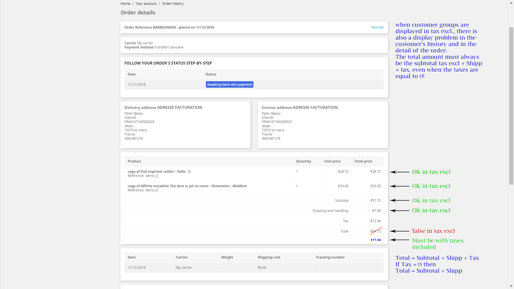This screenshot has height=289, width=514.
Task: Open the Home breadcrumb link
Action: tap(125, 4)
